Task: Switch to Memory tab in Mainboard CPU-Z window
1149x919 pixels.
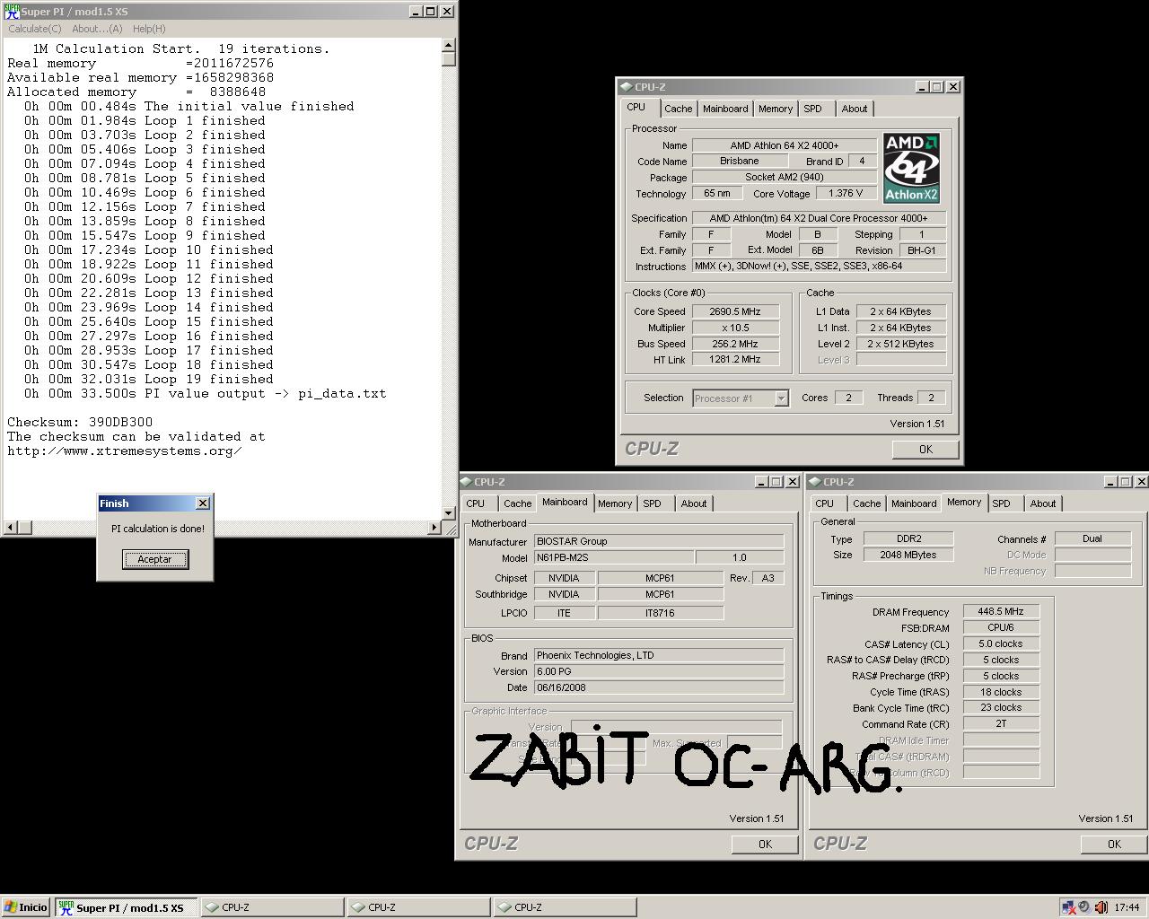Action: click(x=615, y=503)
